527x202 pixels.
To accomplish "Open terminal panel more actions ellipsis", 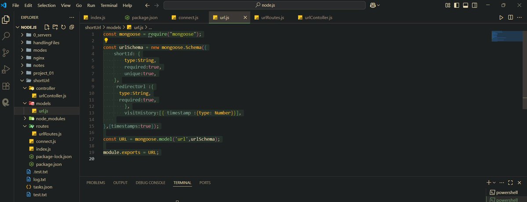I will pyautogui.click(x=502, y=183).
